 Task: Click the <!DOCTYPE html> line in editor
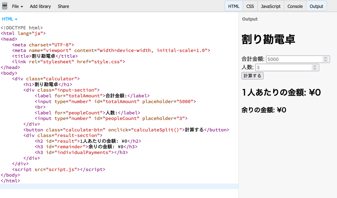tap(22, 28)
